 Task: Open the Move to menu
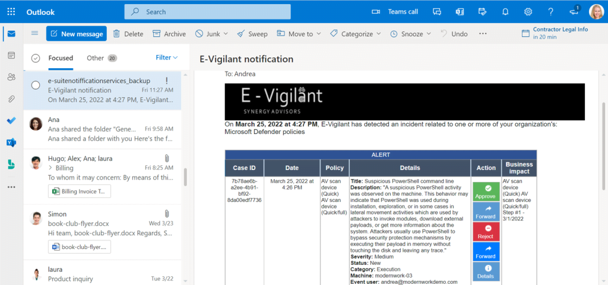tap(299, 34)
